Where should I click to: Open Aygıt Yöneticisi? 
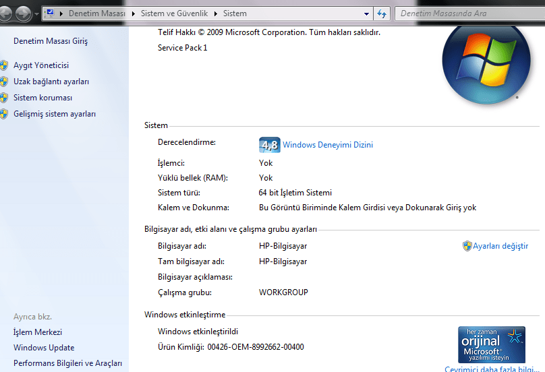pos(41,65)
